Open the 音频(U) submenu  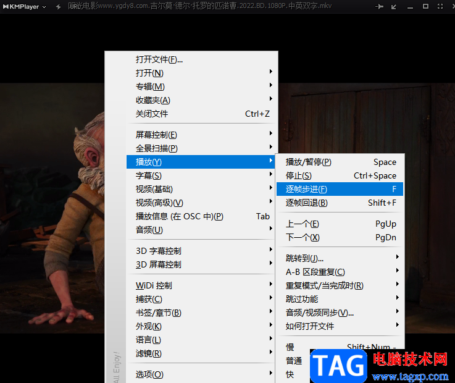[201, 230]
